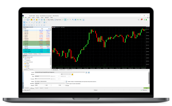Toggle Algo Trading in the toolbar
Screen dimensions: 172x106
tap(50, 20)
